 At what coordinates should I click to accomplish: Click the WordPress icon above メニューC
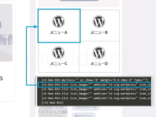tap(58, 53)
